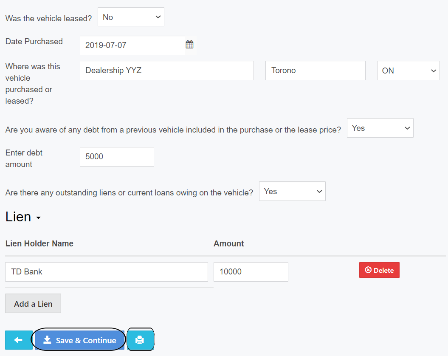Go back using the left arrow button
This screenshot has width=448, height=356.
click(x=19, y=340)
